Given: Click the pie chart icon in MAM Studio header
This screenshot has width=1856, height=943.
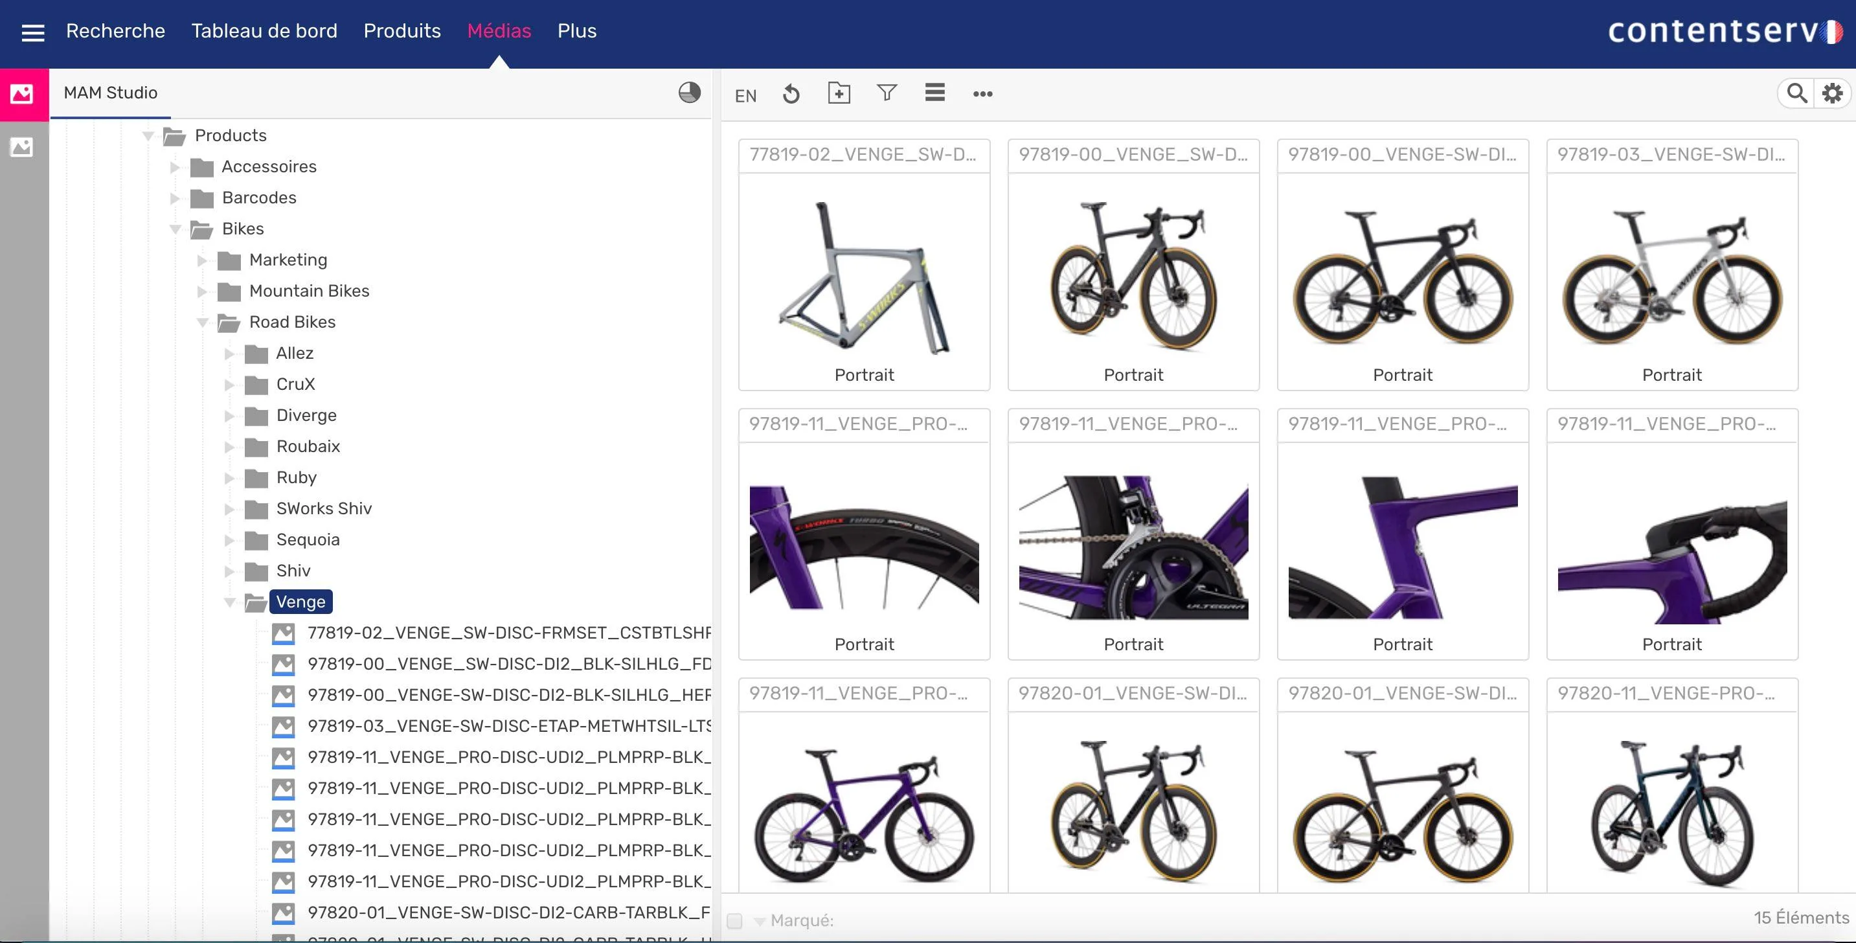Looking at the screenshot, I should [x=690, y=93].
